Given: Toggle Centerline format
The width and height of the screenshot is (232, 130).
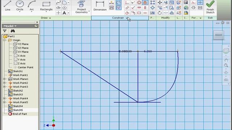Looking at the screenshot, I should [193, 8].
